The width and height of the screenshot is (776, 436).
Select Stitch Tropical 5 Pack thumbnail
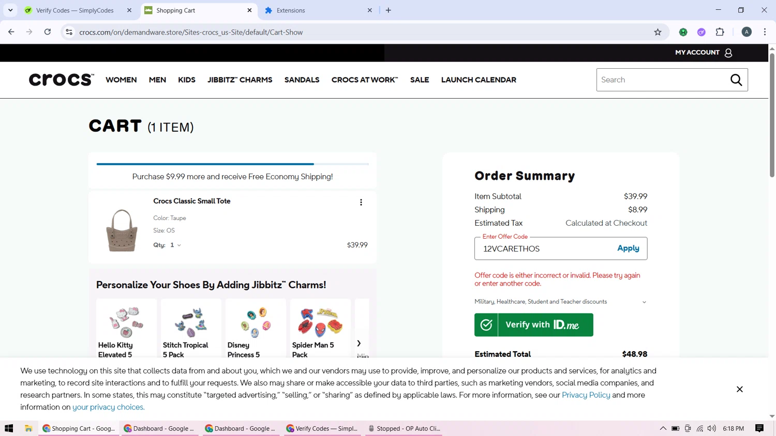pyautogui.click(x=191, y=321)
